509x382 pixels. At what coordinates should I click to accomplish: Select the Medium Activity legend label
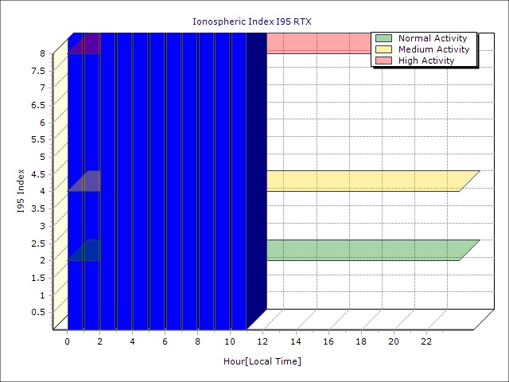pyautogui.click(x=433, y=49)
